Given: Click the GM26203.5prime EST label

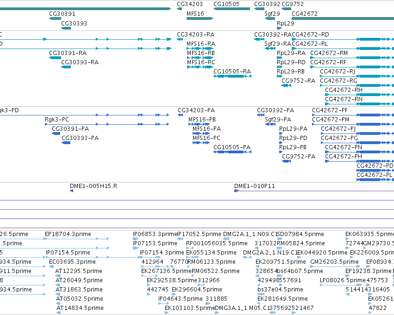Looking at the screenshot, I should tap(334, 262).
